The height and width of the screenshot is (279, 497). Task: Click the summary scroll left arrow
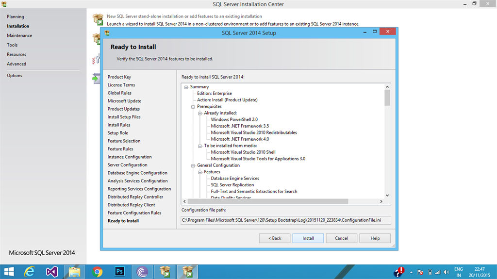pos(184,201)
